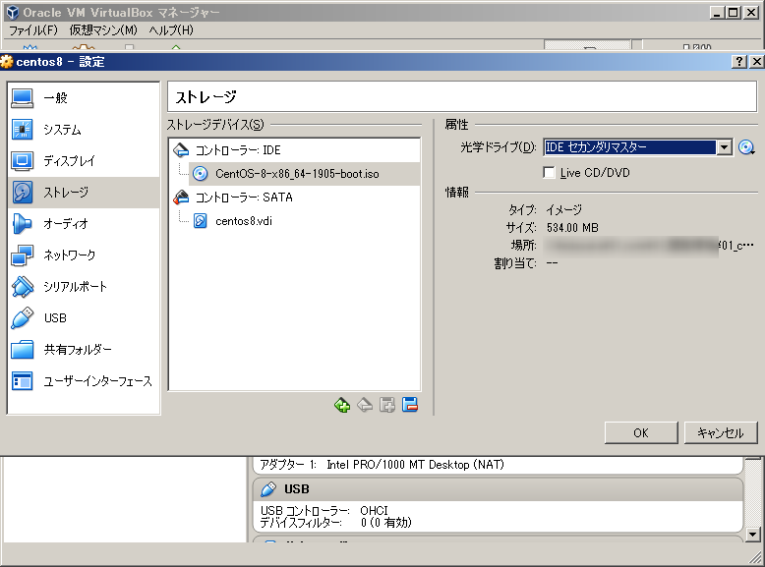Select the コントローラー: IDE controller row
The height and width of the screenshot is (567, 765).
point(294,150)
